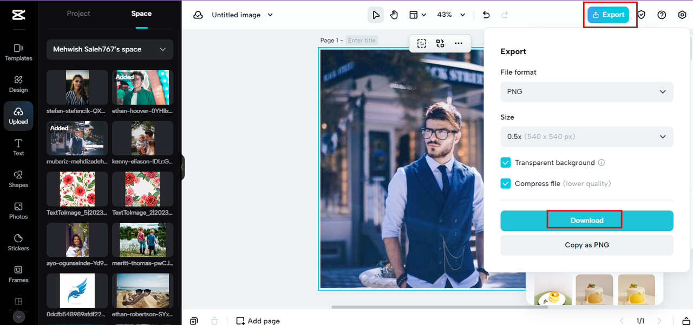693x325 pixels.
Task: Select the TextToImage_5 floral thumbnail
Action: coord(77,189)
